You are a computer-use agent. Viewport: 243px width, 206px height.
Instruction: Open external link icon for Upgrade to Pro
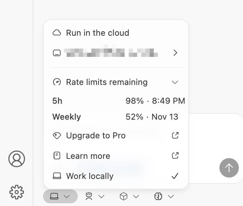click(175, 136)
